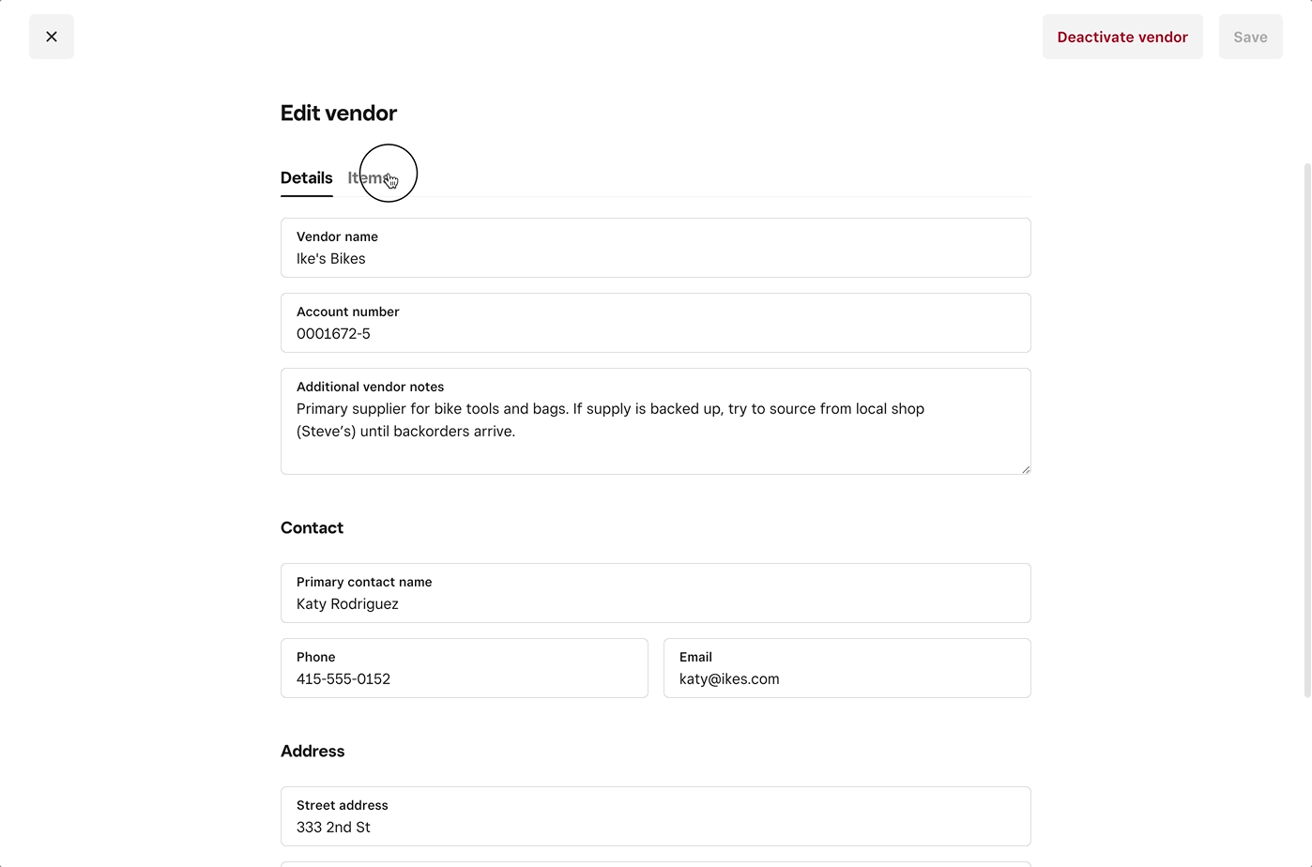The height and width of the screenshot is (867, 1312).
Task: Select the Details tab
Action: coord(306,177)
